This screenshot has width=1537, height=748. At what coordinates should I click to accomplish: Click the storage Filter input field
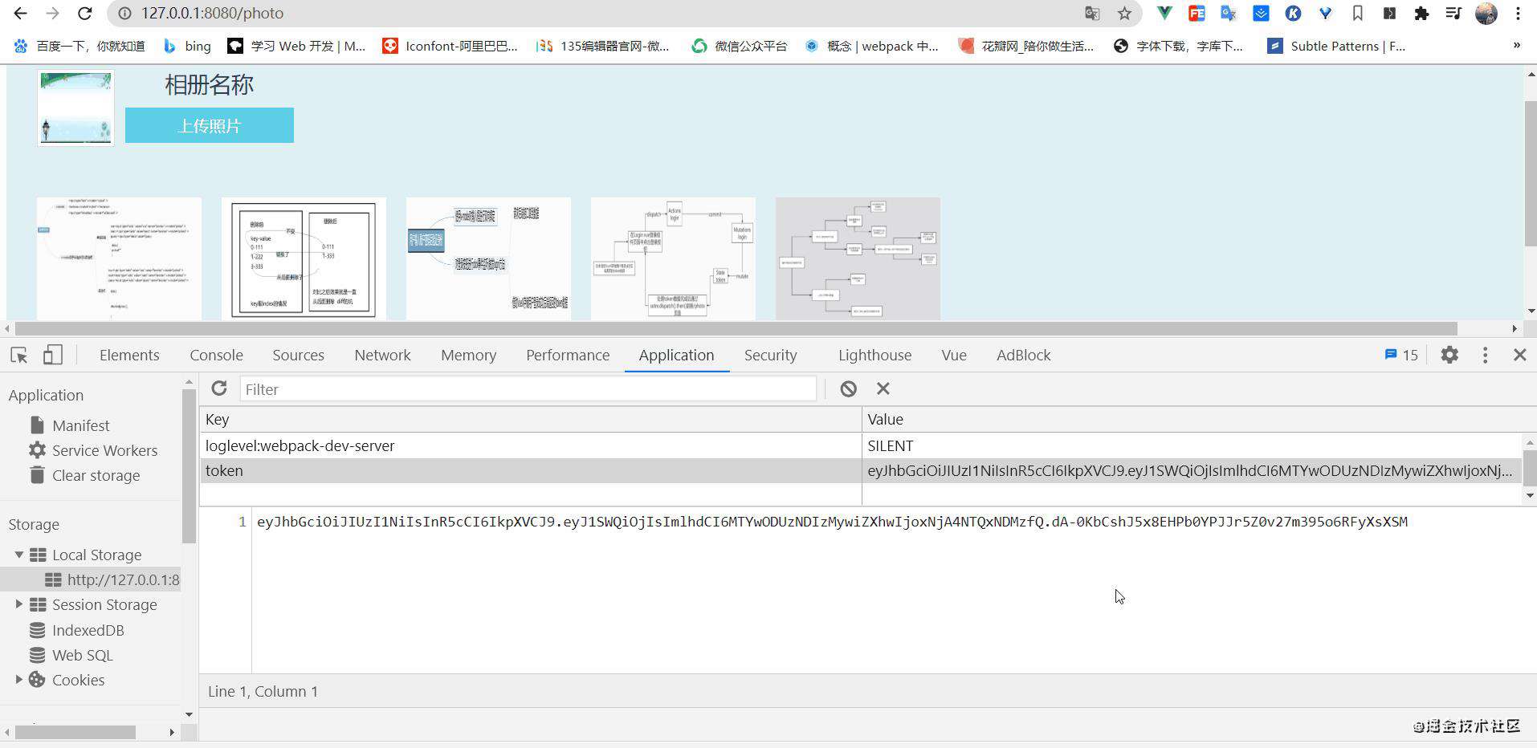coord(528,388)
